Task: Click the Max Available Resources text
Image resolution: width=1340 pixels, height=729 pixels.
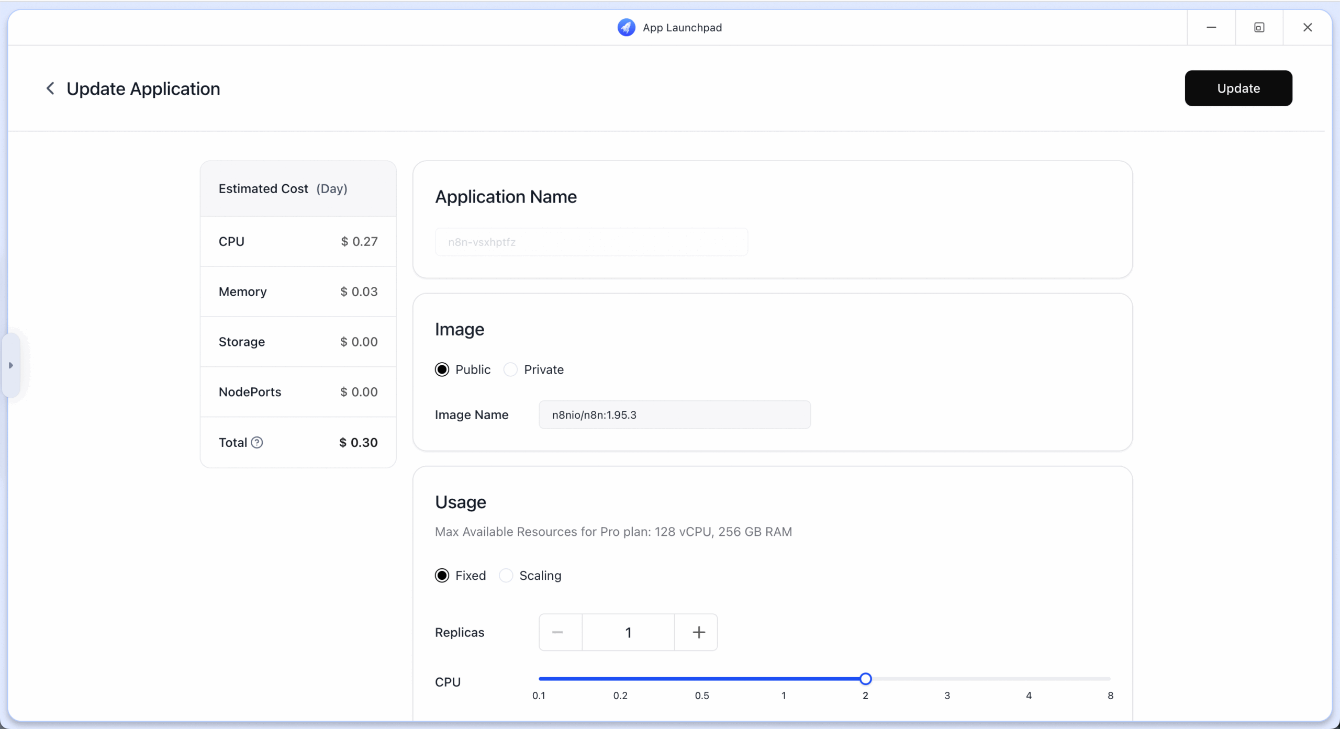Action: tap(613, 532)
